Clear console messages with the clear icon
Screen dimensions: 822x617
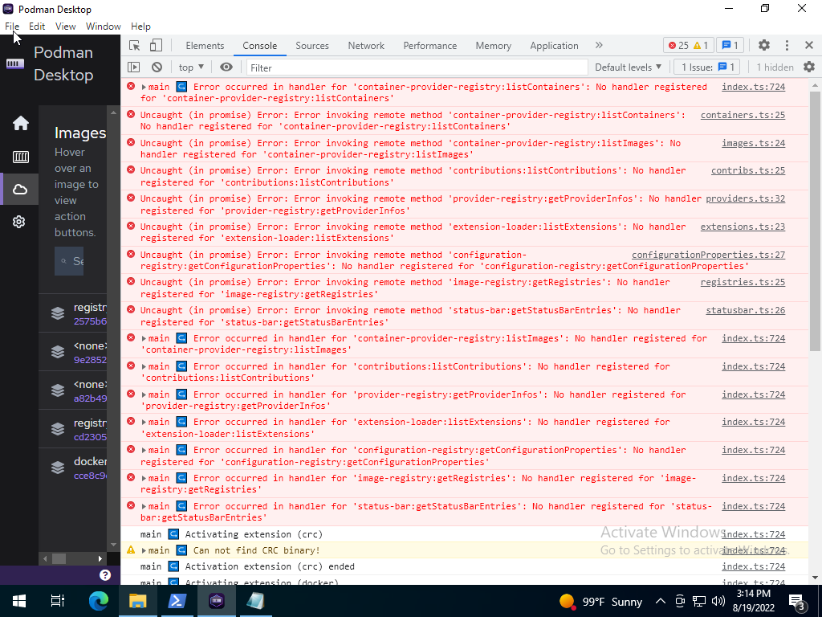[157, 67]
